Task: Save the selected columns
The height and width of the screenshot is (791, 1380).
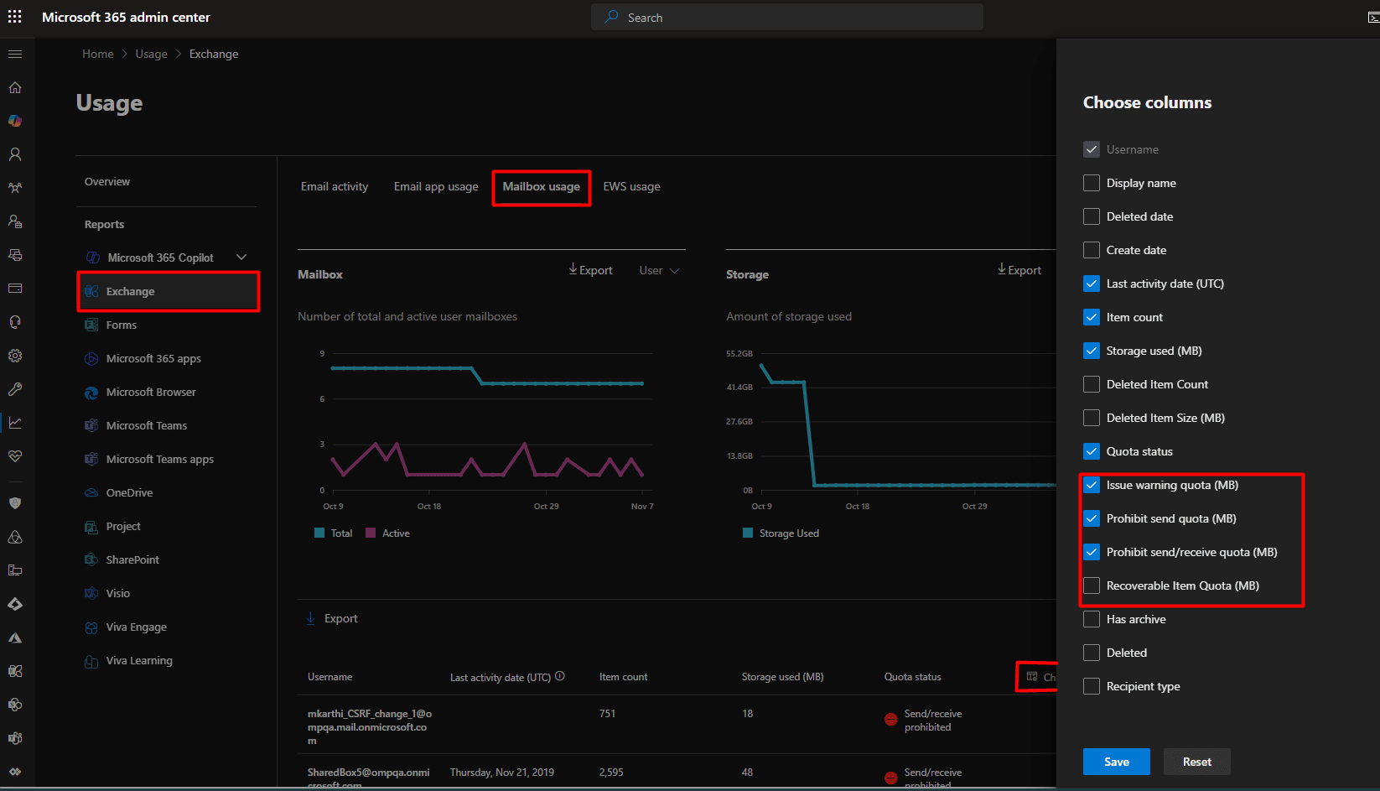Action: (x=1116, y=762)
